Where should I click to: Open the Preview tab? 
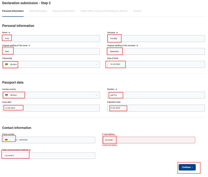click(x=137, y=11)
